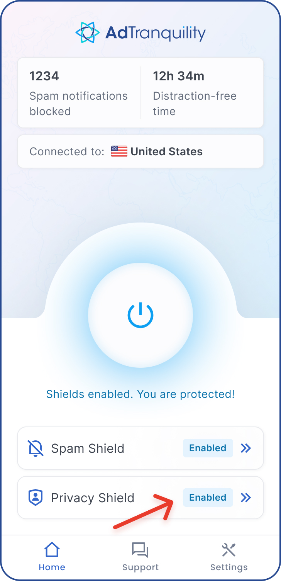Click the crossed-out bell Spam Shield icon
The height and width of the screenshot is (581, 281).
36,448
